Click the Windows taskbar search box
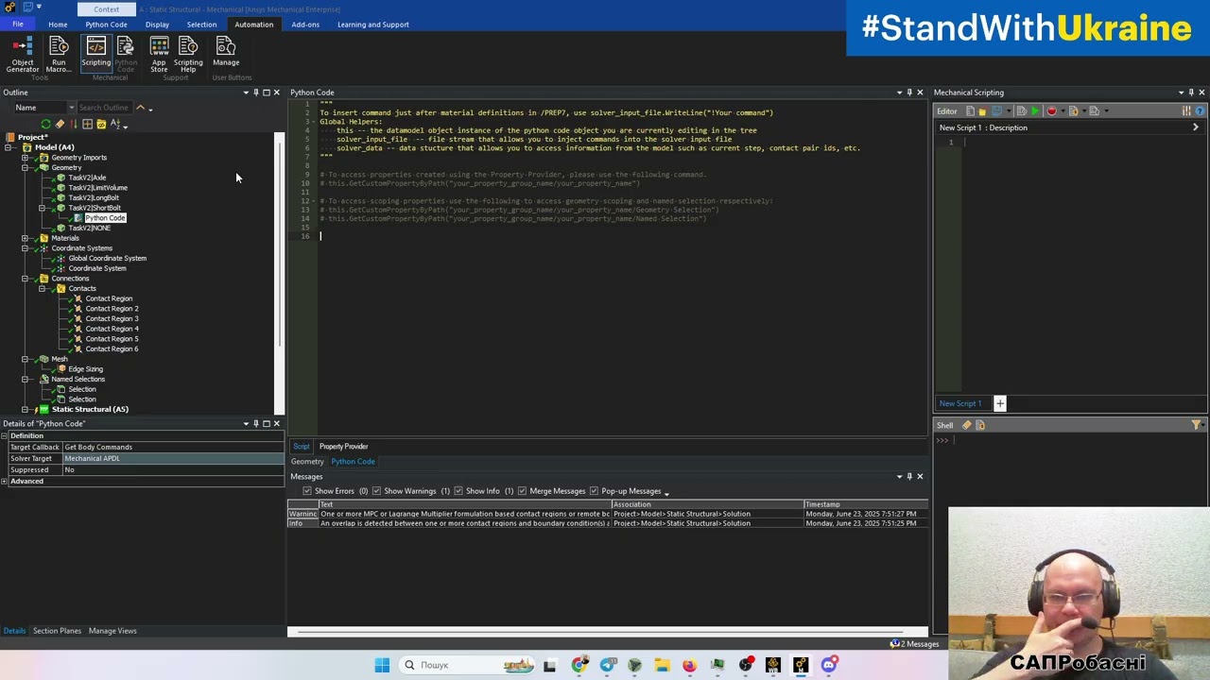Image resolution: width=1210 pixels, height=680 pixels. 467,665
